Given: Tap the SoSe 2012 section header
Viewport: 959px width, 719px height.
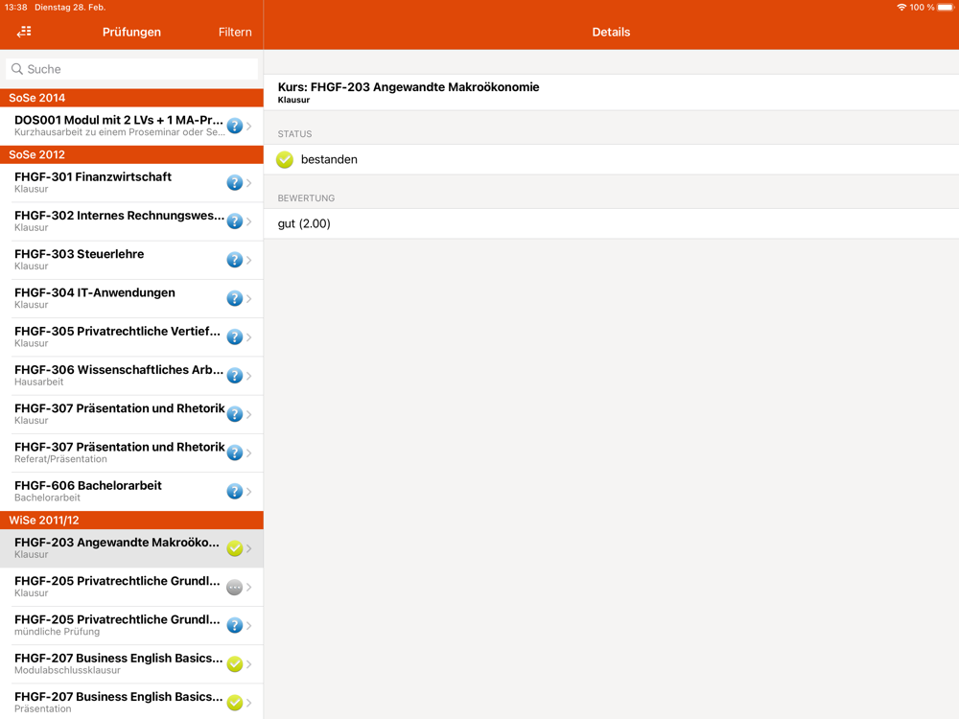Looking at the screenshot, I should 131,154.
